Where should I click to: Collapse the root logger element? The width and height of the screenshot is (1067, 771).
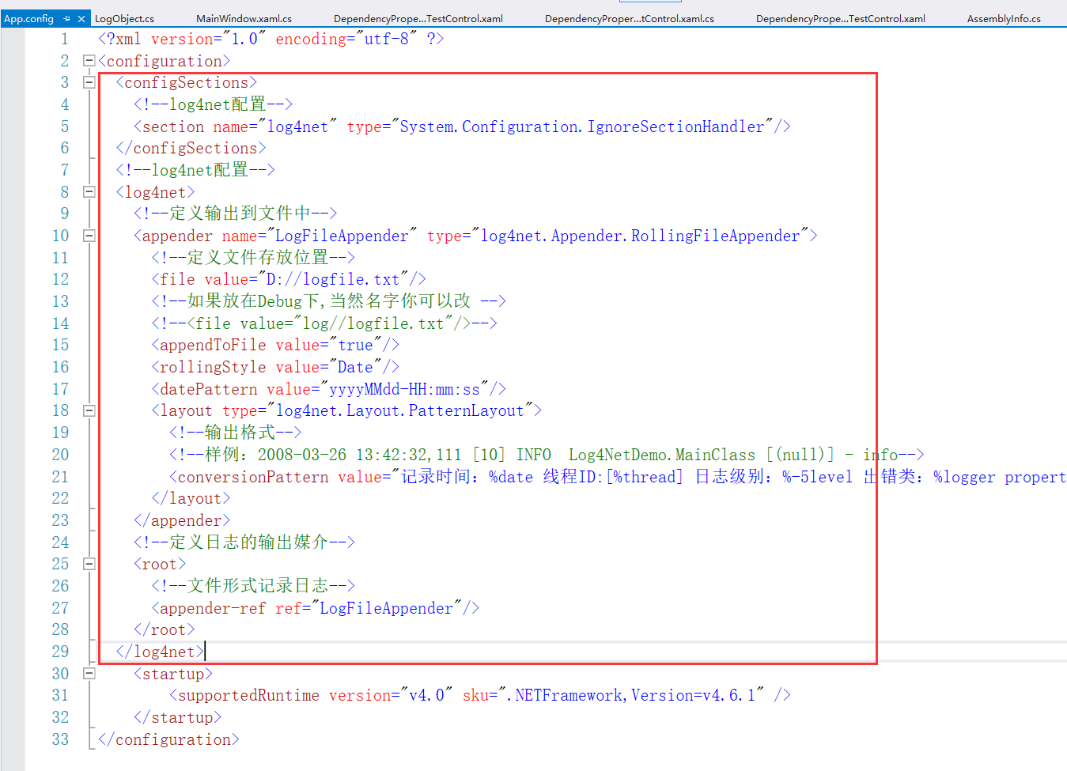(89, 564)
